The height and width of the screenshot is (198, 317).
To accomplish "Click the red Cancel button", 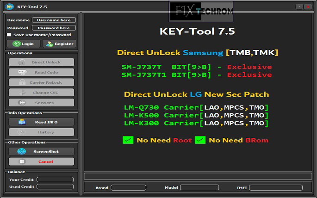I will click(41, 161).
